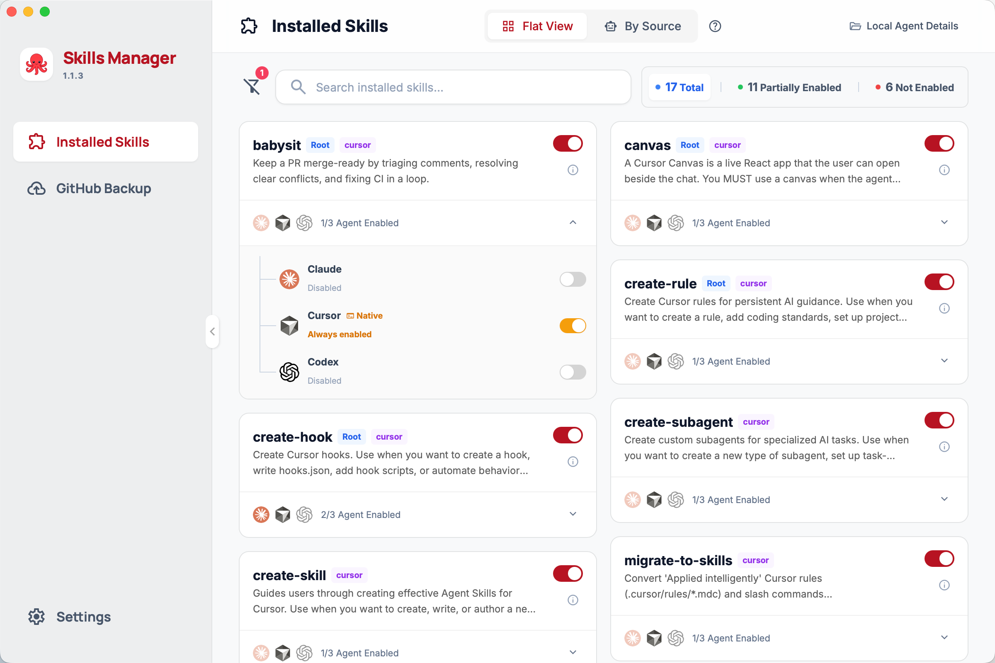This screenshot has width=995, height=663.
Task: Click the Skills Manager octopus logo
Action: (x=36, y=64)
